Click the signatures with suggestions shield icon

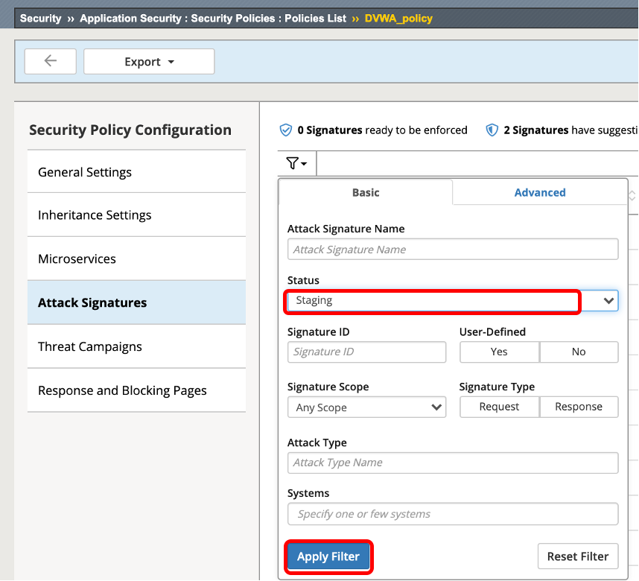(x=492, y=130)
